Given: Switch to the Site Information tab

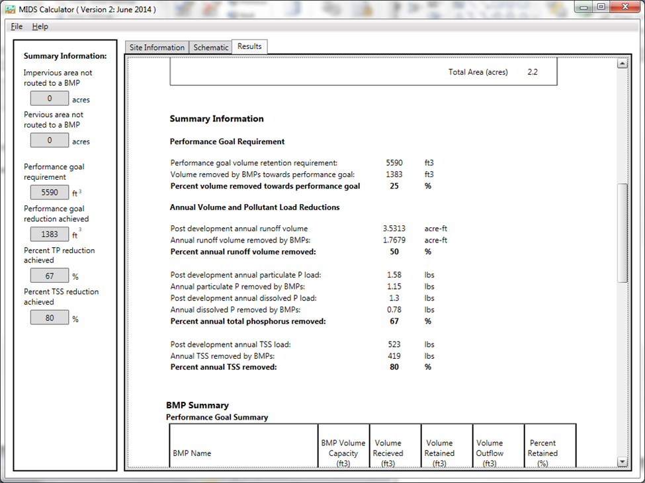Looking at the screenshot, I should coord(157,47).
